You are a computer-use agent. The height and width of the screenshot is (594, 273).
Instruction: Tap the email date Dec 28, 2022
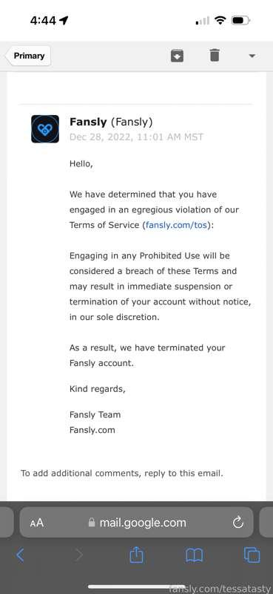pos(136,137)
